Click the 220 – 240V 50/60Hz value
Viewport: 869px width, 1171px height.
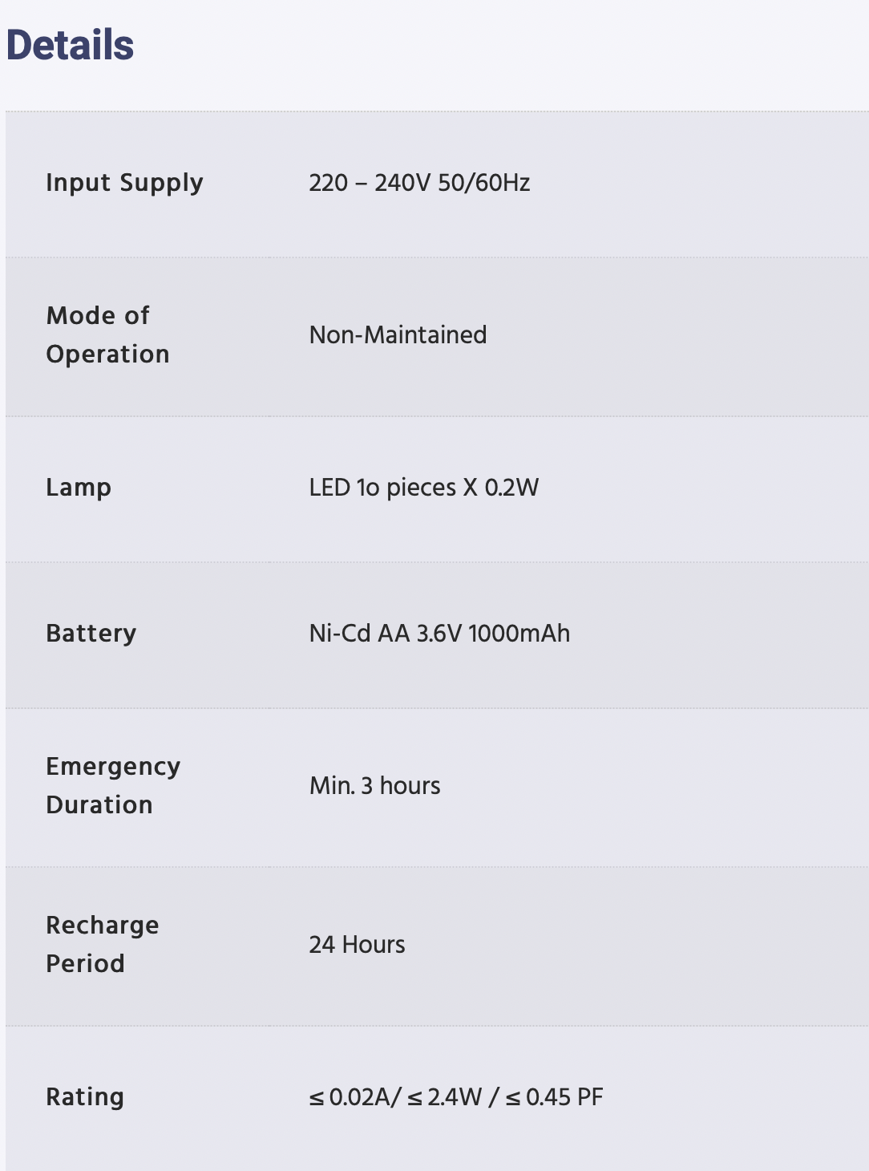(x=419, y=183)
